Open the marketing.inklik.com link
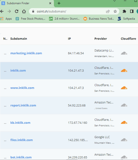The width and height of the screenshot is (138, 160). (x=26, y=53)
